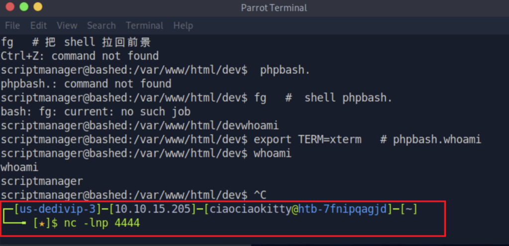Click the Parrot Terminal title text
This screenshot has width=509, height=246.
[x=274, y=7]
